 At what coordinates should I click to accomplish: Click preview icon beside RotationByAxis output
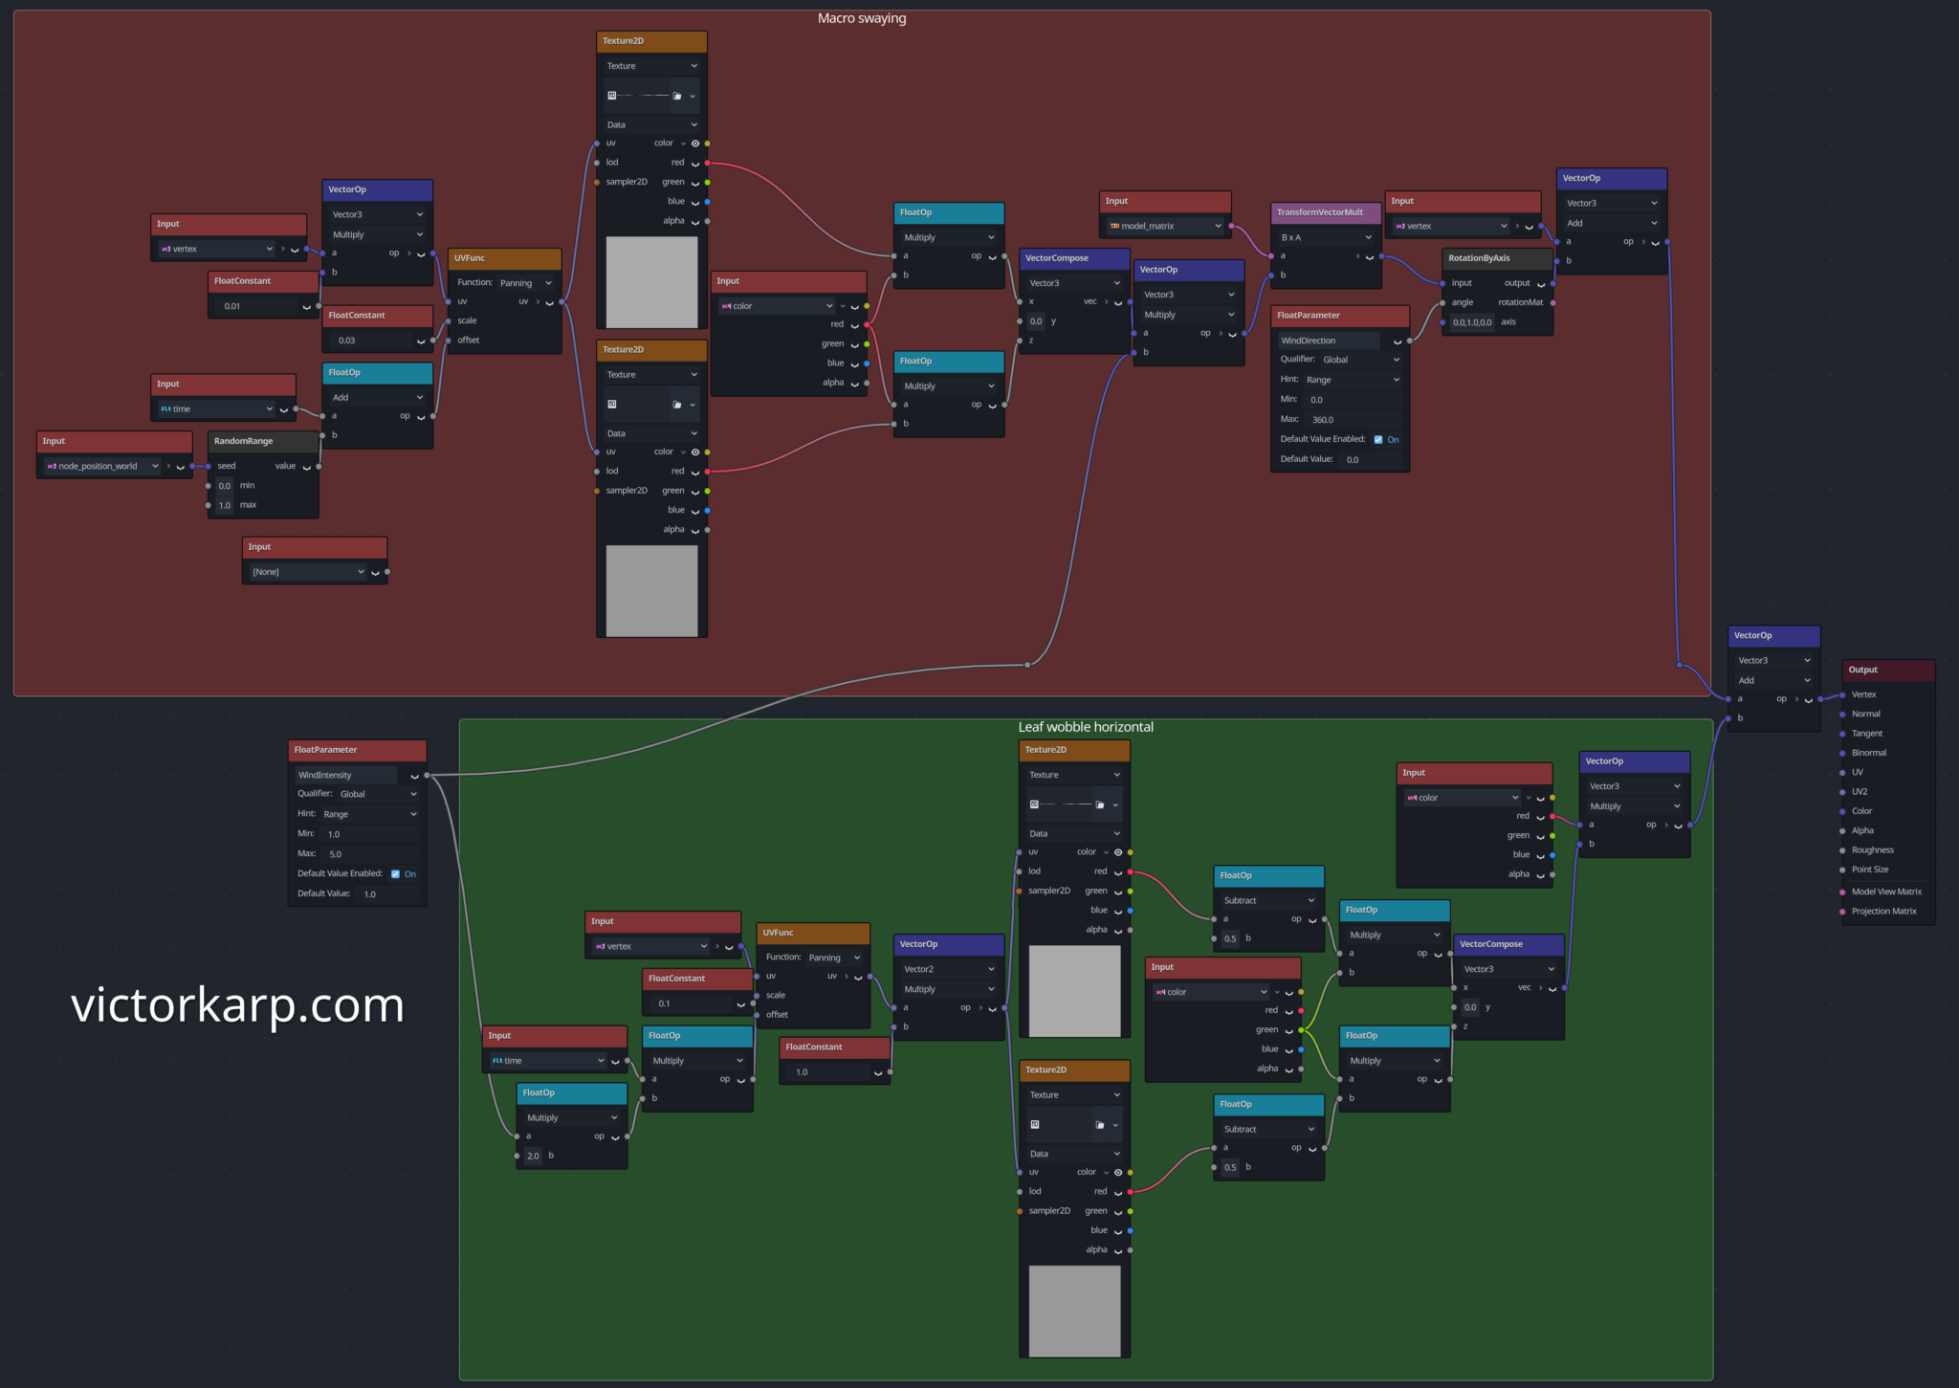[x=1540, y=284]
